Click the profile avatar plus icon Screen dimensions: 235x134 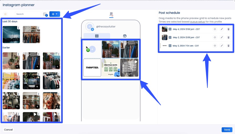90,27
